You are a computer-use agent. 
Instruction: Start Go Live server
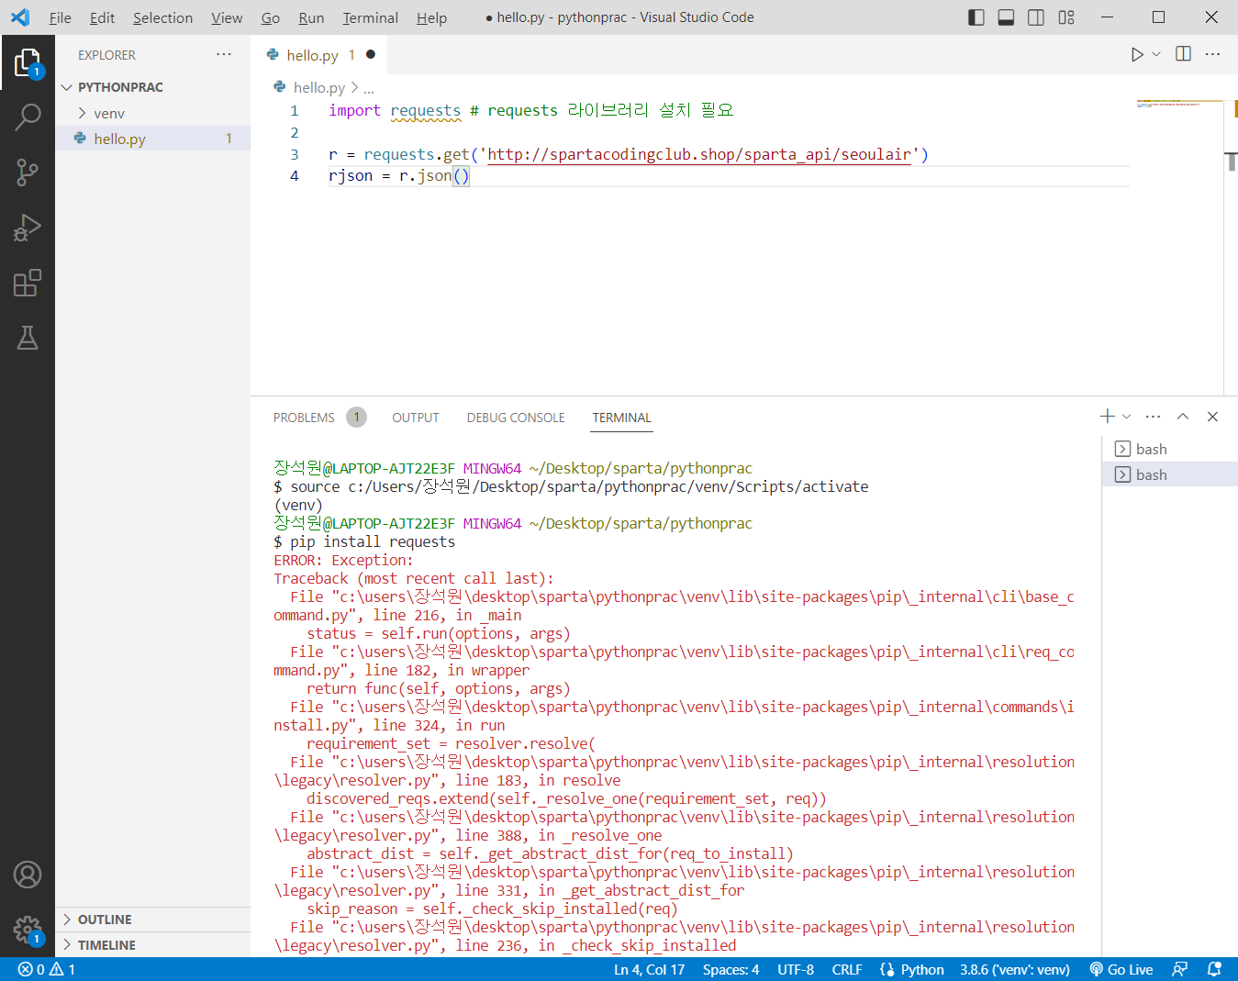[1121, 969]
